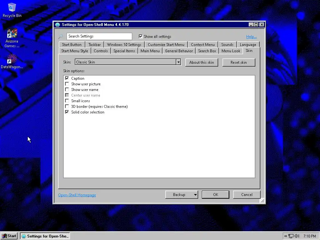Focus the Search Settings input field
Screen dimensions: 320x240
(x=99, y=36)
